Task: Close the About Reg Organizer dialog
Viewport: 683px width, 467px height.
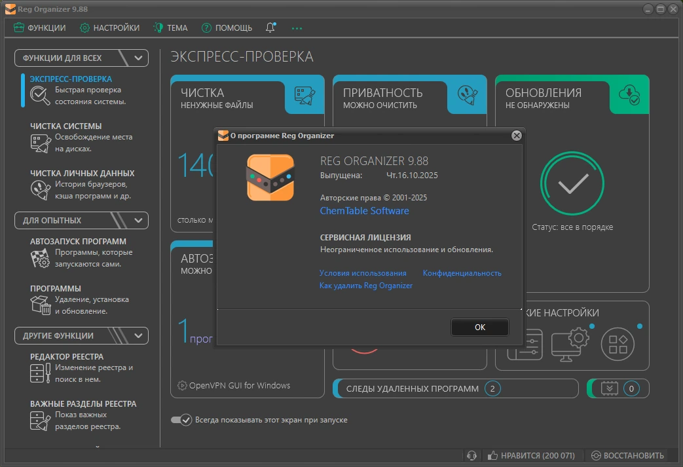Action: (x=517, y=136)
